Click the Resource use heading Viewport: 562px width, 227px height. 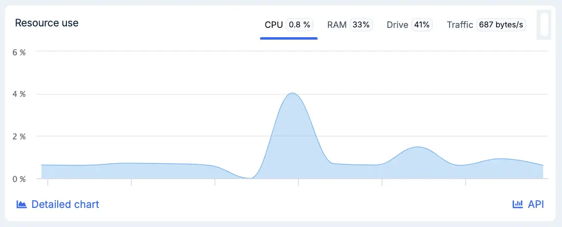[x=46, y=23]
